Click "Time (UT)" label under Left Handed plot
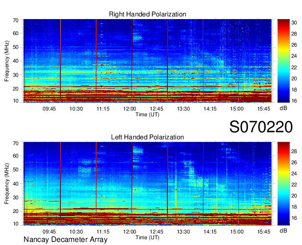The width and height of the screenshot is (302, 245). click(x=147, y=237)
